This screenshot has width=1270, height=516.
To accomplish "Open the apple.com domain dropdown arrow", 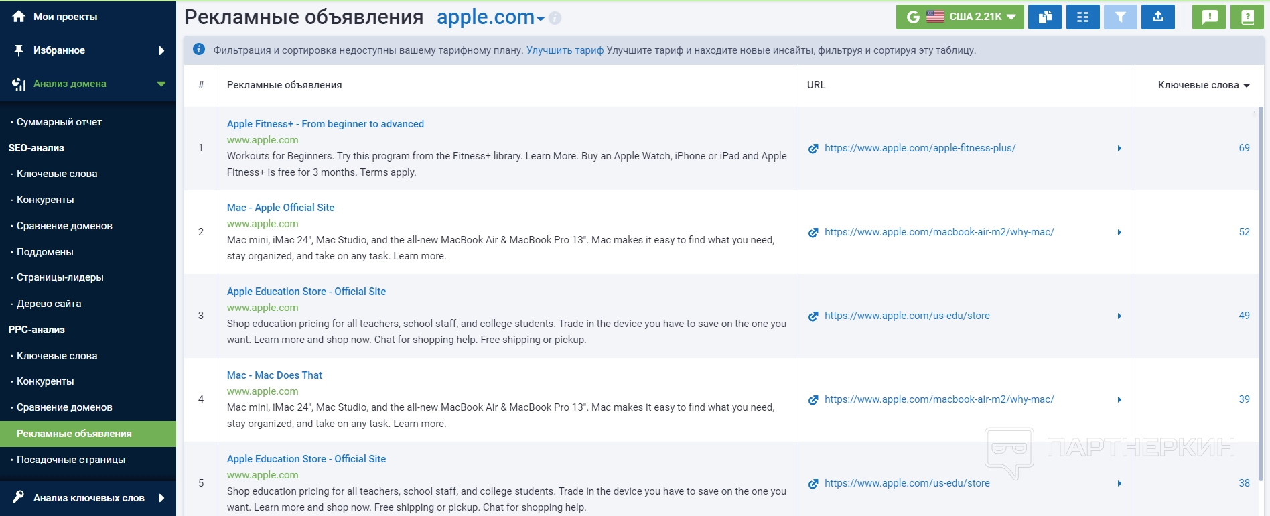I will point(540,19).
